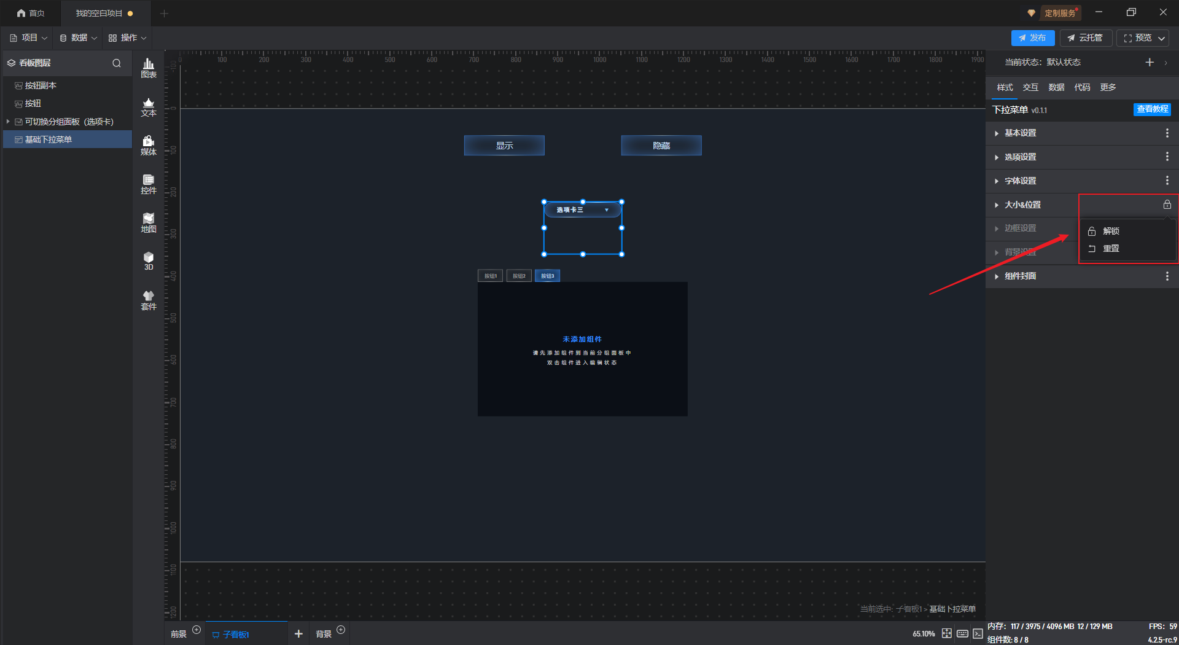Open the 文本 text components panel
1179x645 pixels.
tap(149, 107)
